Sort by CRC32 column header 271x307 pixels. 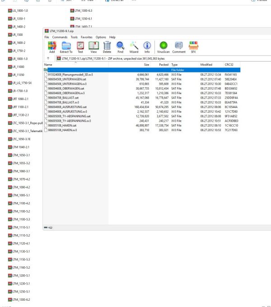(232, 65)
